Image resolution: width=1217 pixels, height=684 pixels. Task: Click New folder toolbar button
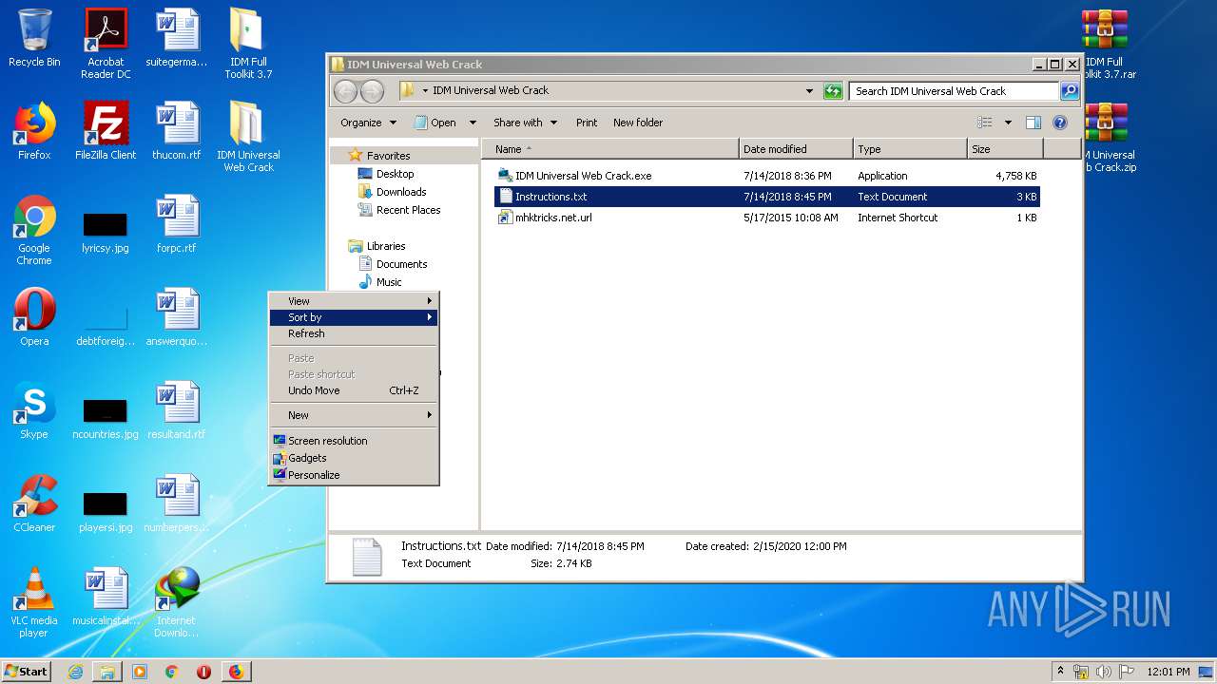638,123
